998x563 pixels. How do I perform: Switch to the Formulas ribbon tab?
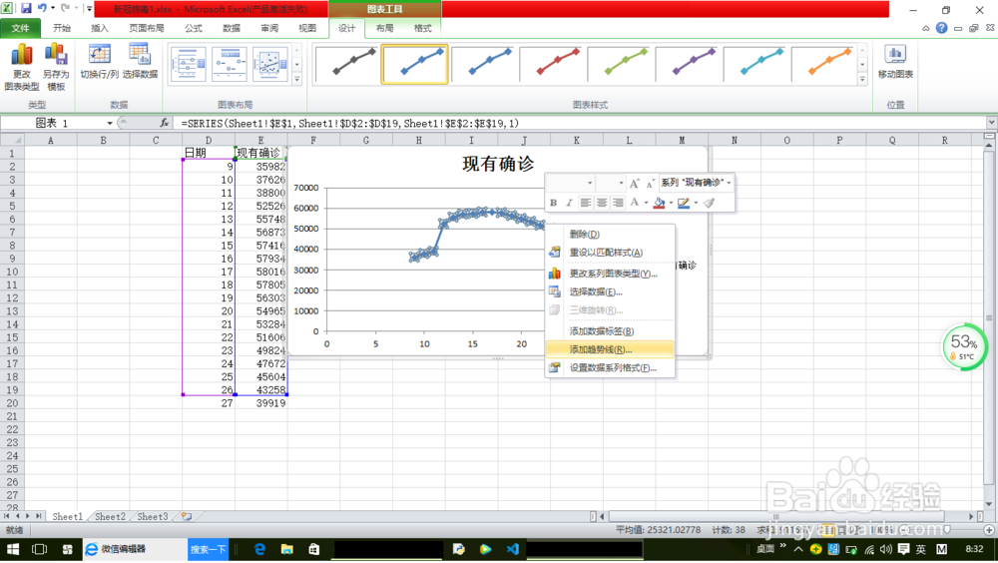(194, 28)
